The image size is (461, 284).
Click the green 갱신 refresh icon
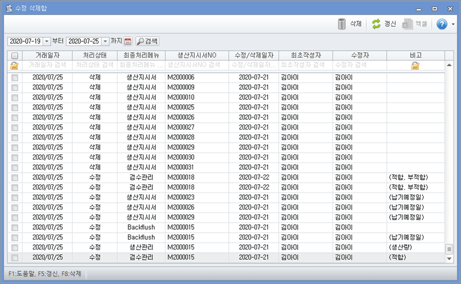376,24
